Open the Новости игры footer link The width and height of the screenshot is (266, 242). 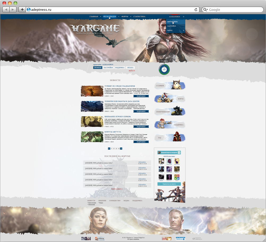click(92, 203)
